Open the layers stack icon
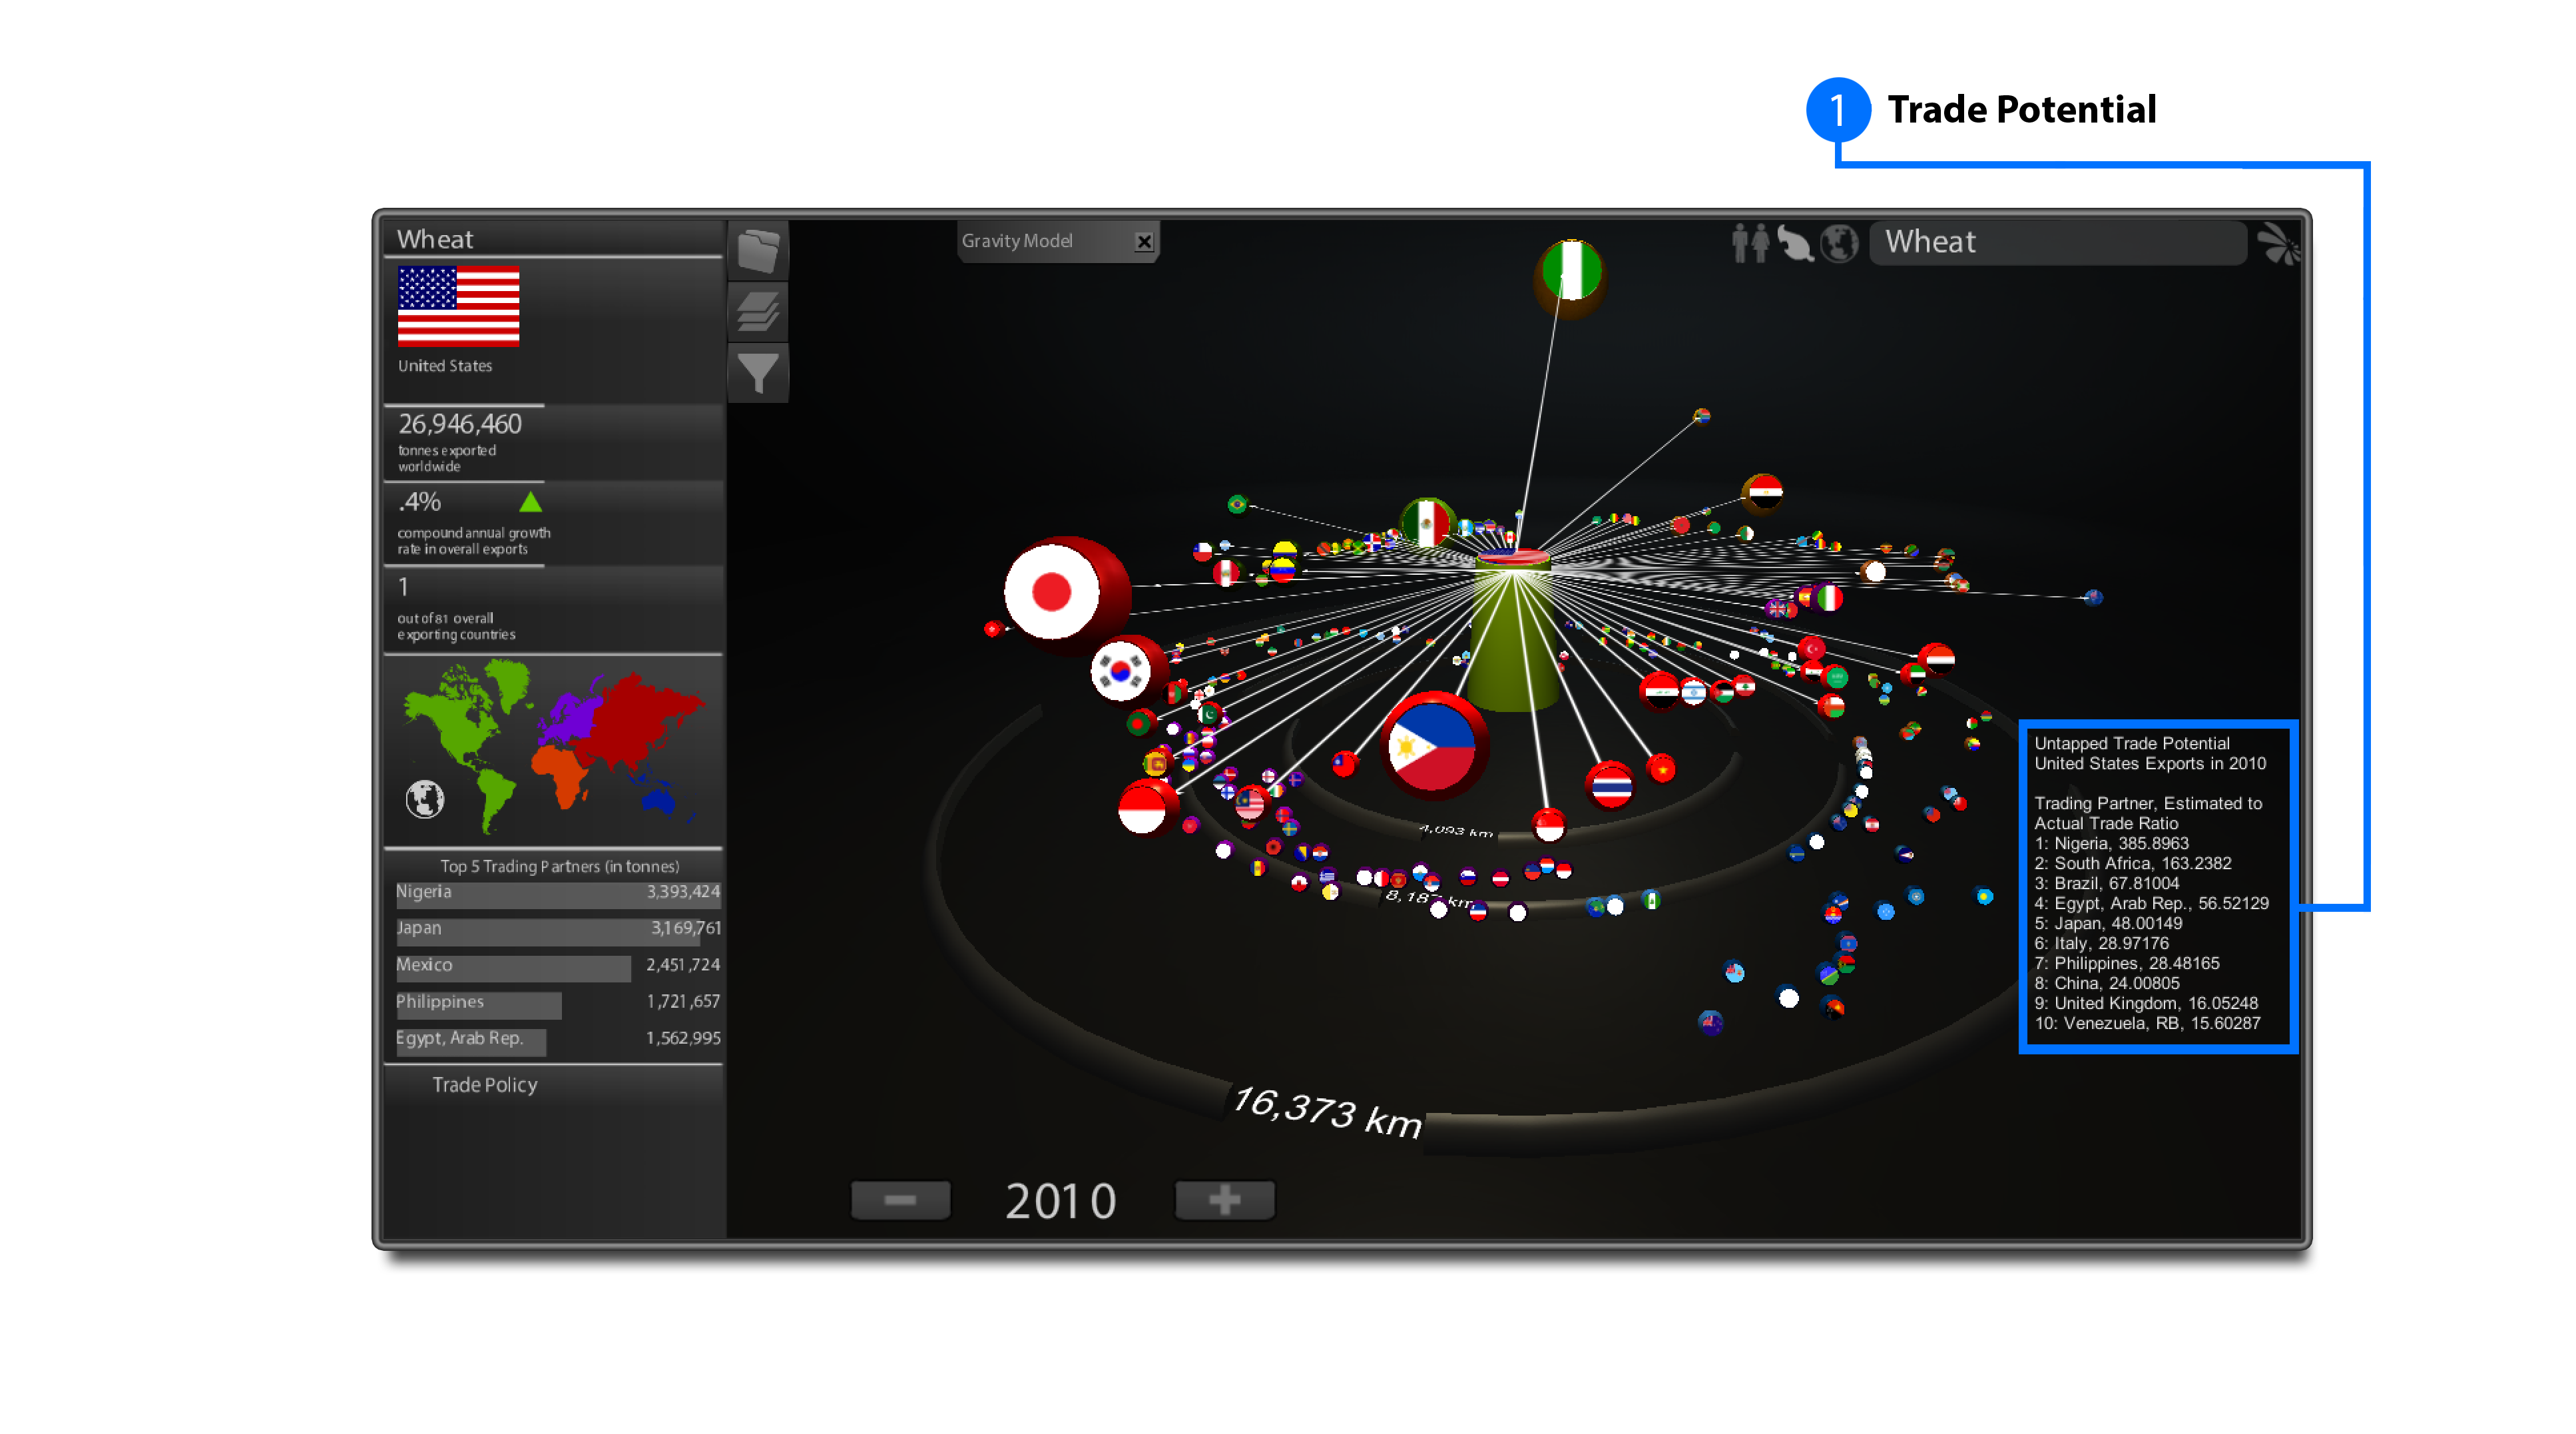2576x1434 pixels. (758, 311)
